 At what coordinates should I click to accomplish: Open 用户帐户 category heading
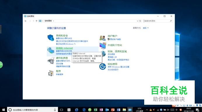click(x=112, y=36)
